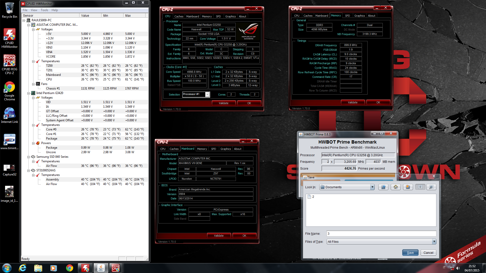Go up one folder level in Save dialog

click(383, 187)
